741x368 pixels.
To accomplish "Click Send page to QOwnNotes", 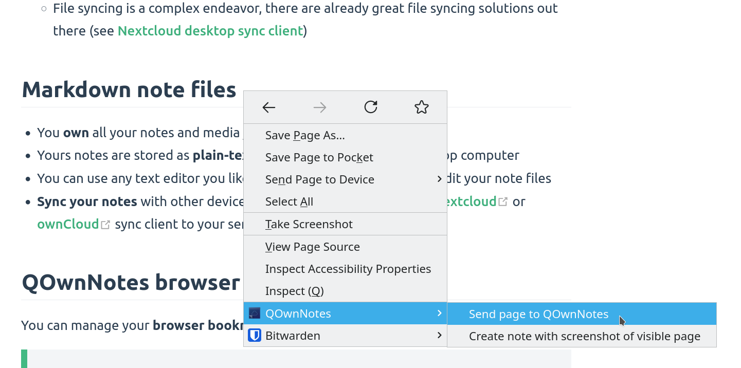I will tap(538, 314).
